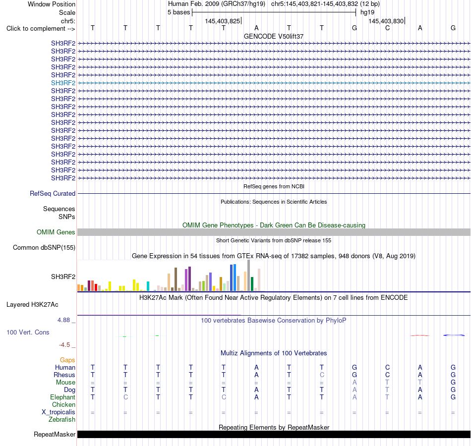Viewport: 471px width, 446px height.
Task: Click the 4.88 upper conservation scale value
Action: (63, 320)
